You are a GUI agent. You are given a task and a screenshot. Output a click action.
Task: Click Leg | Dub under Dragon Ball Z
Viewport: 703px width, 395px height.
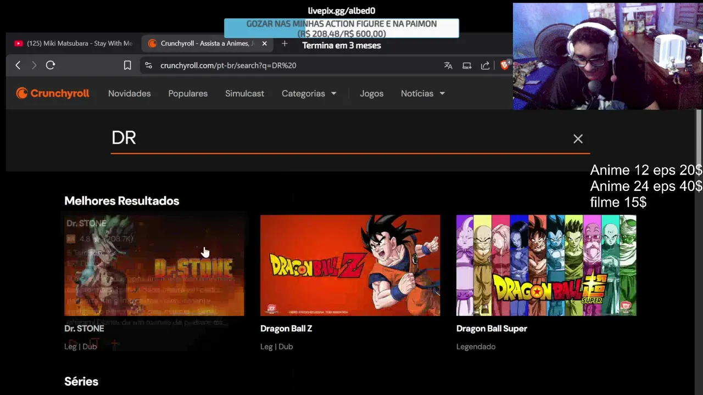[x=276, y=347]
